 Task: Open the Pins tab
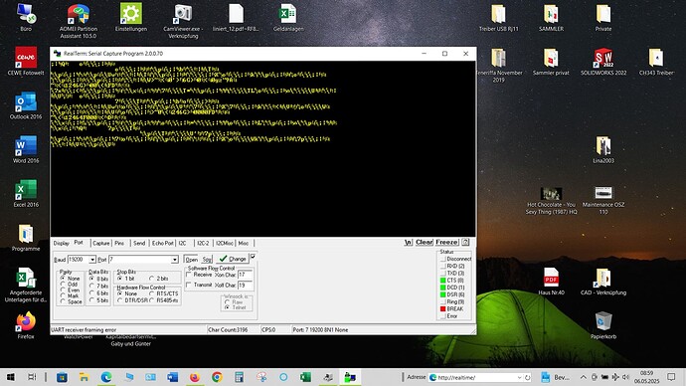119,243
